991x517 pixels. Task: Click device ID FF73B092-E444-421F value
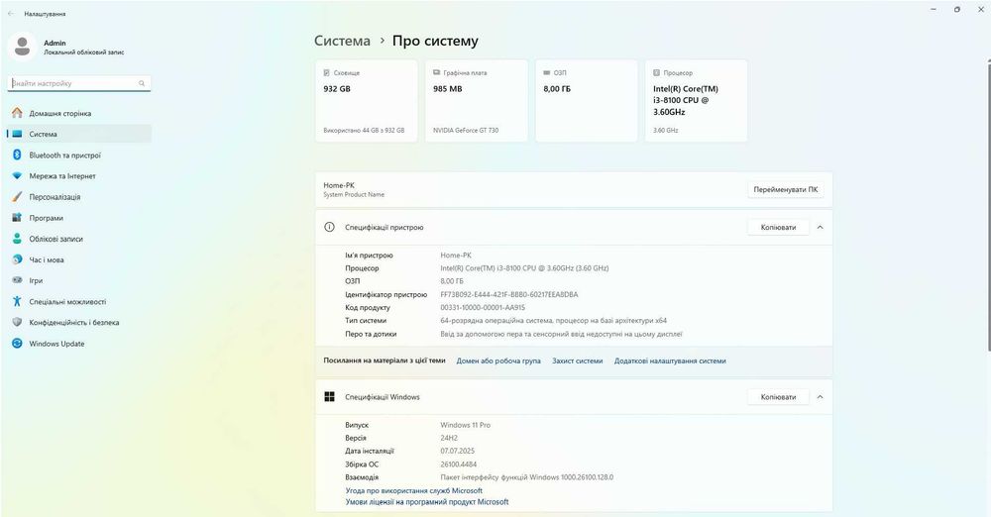[508, 294]
